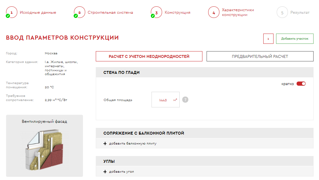319x180 pixels.
Task: Go to 'Конструкция' step label
Action: (177, 12)
